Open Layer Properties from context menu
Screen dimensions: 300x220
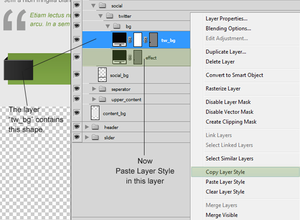point(226,18)
